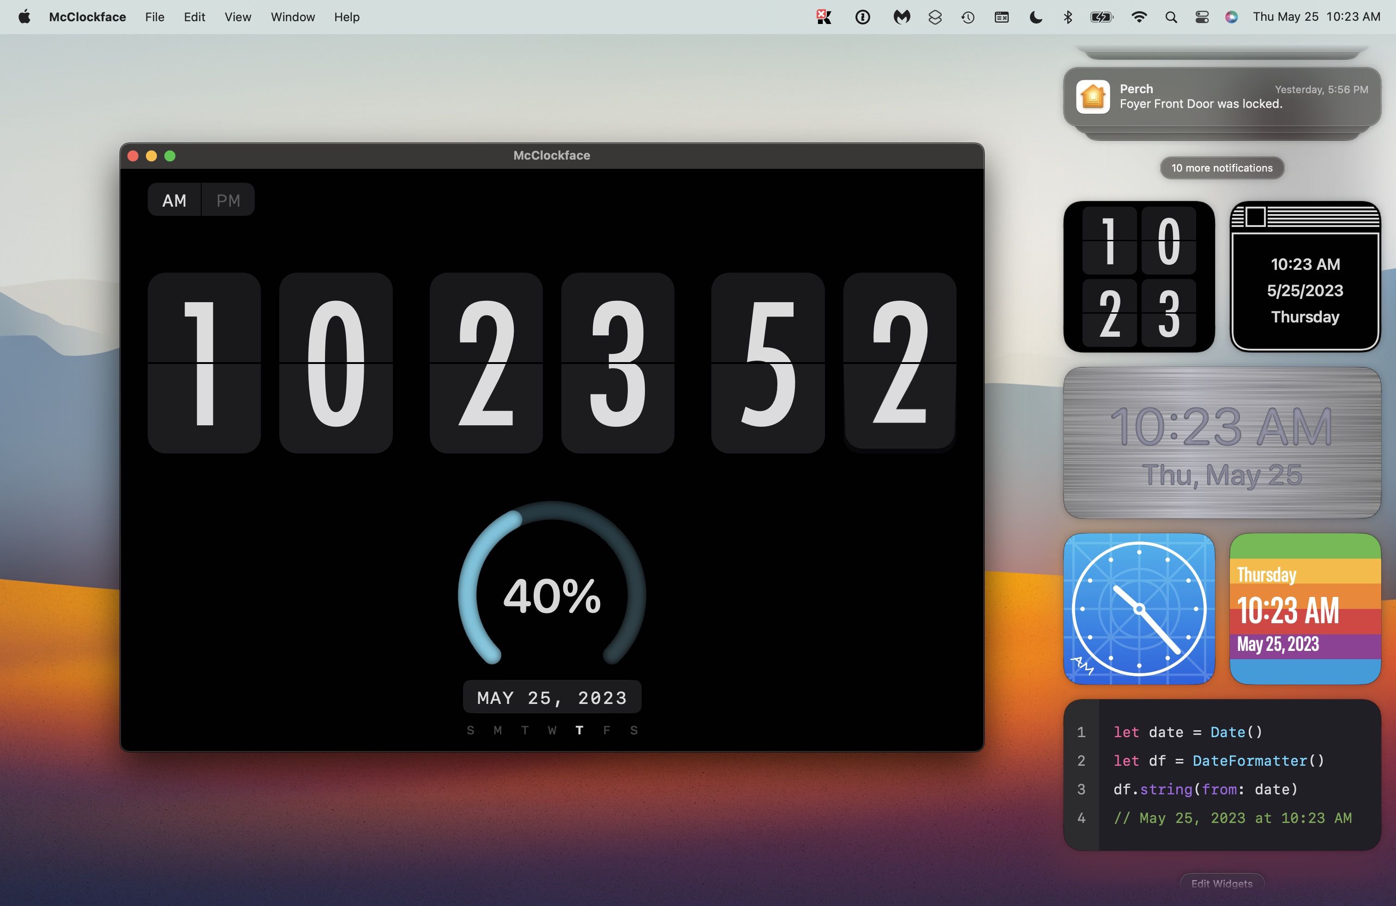Open the Bluetooth status icon
This screenshot has width=1396, height=906.
[x=1067, y=17]
